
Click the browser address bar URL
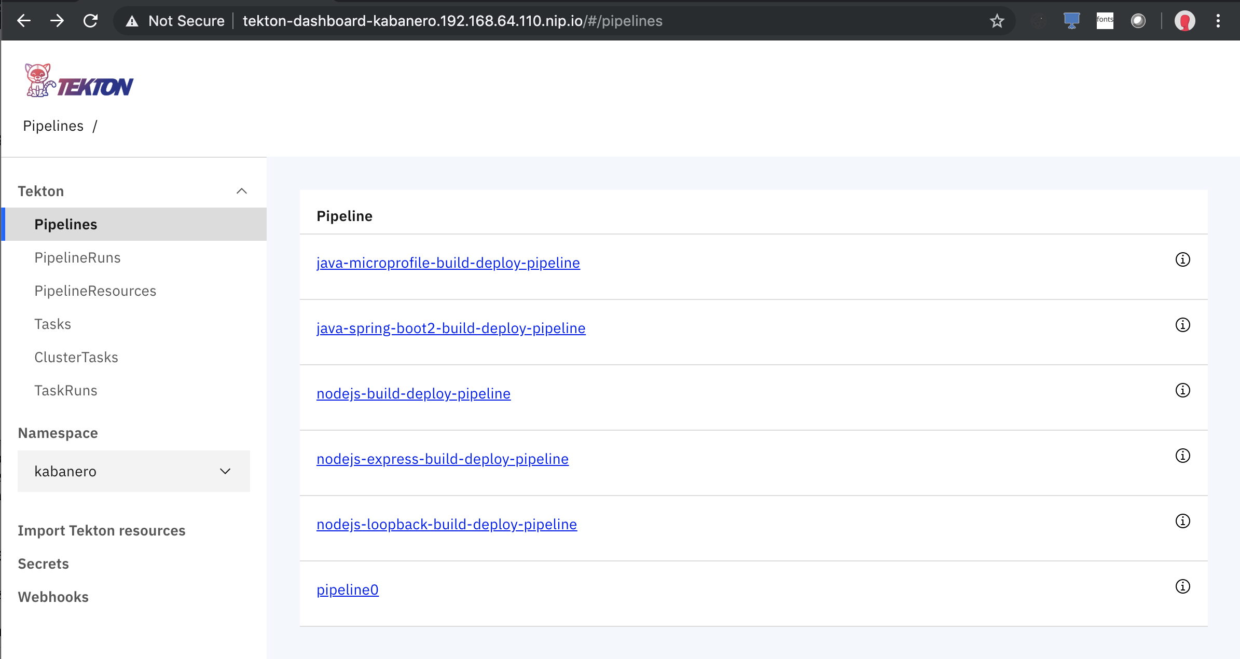coord(451,21)
